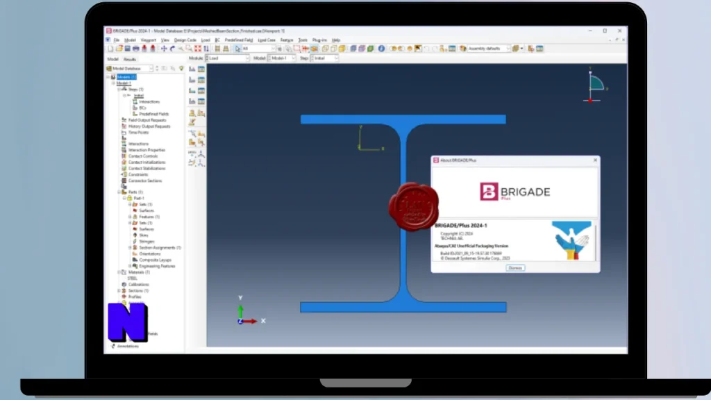The width and height of the screenshot is (711, 400).
Task: Select Interaction Properties in model tree
Action: click(x=147, y=150)
